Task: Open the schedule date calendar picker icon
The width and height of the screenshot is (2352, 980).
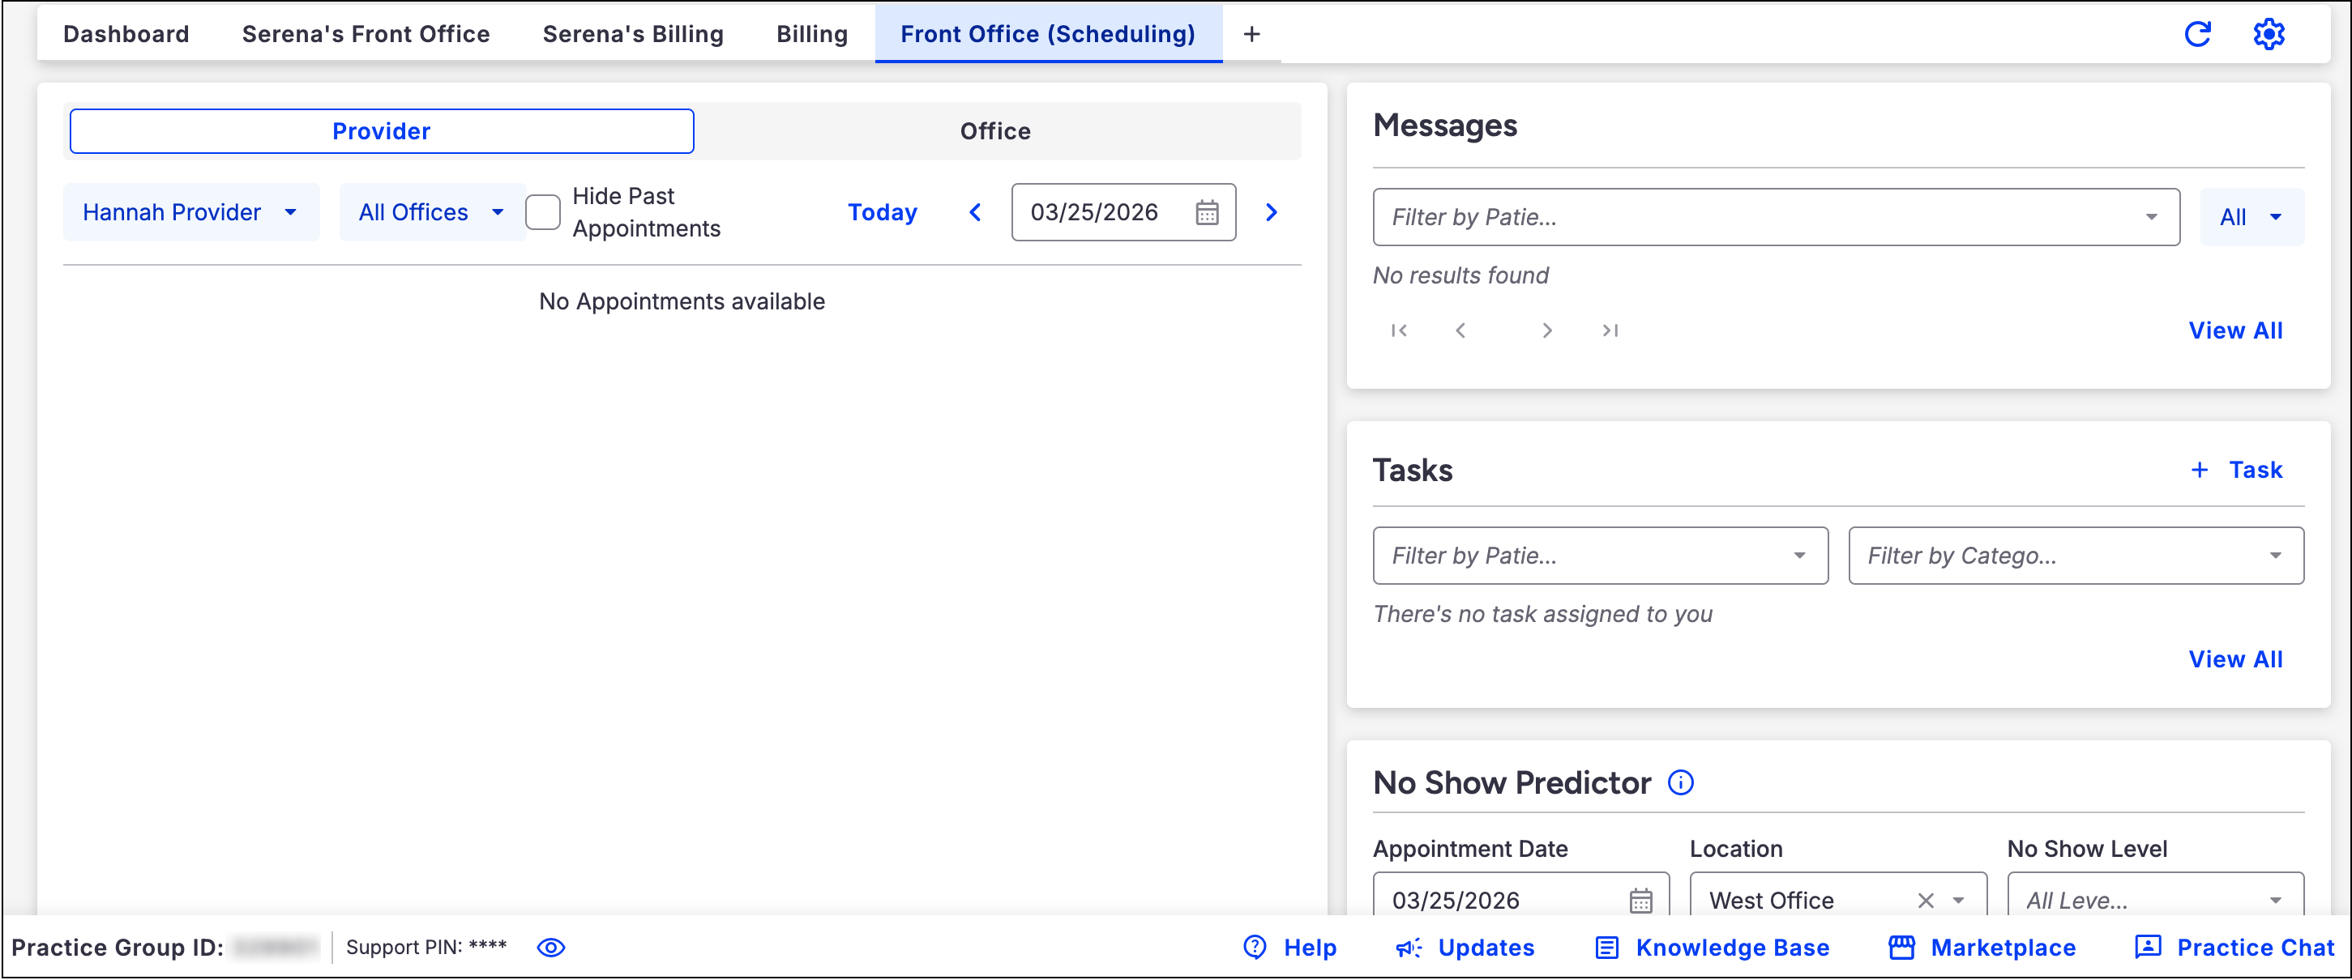Action: point(1206,213)
